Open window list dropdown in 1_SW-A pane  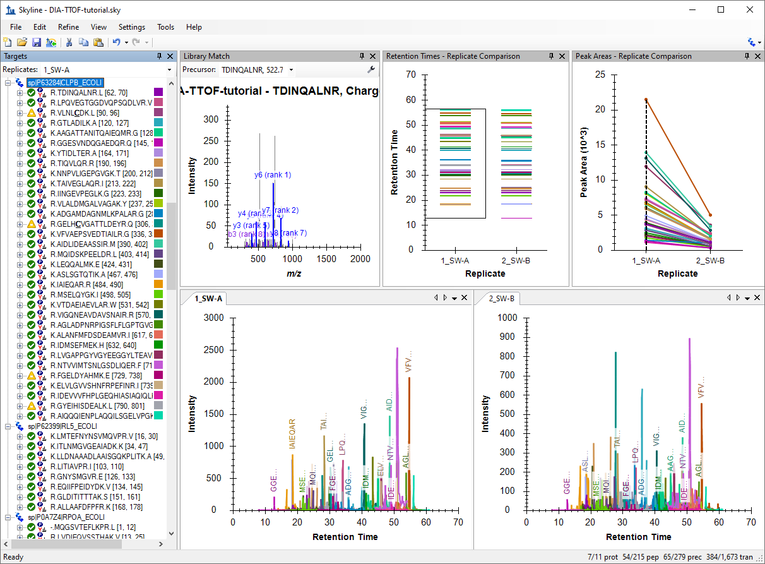(454, 298)
